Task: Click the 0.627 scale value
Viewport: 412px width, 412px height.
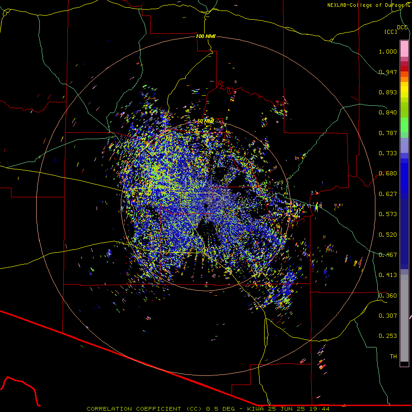Action: pyautogui.click(x=388, y=194)
